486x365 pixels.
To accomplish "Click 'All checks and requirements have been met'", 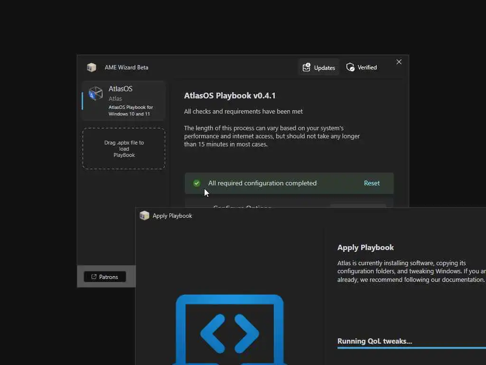I will [243, 111].
